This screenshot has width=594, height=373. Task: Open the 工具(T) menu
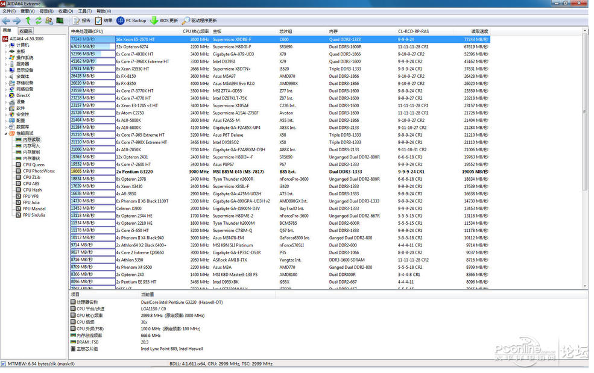pyautogui.click(x=84, y=11)
